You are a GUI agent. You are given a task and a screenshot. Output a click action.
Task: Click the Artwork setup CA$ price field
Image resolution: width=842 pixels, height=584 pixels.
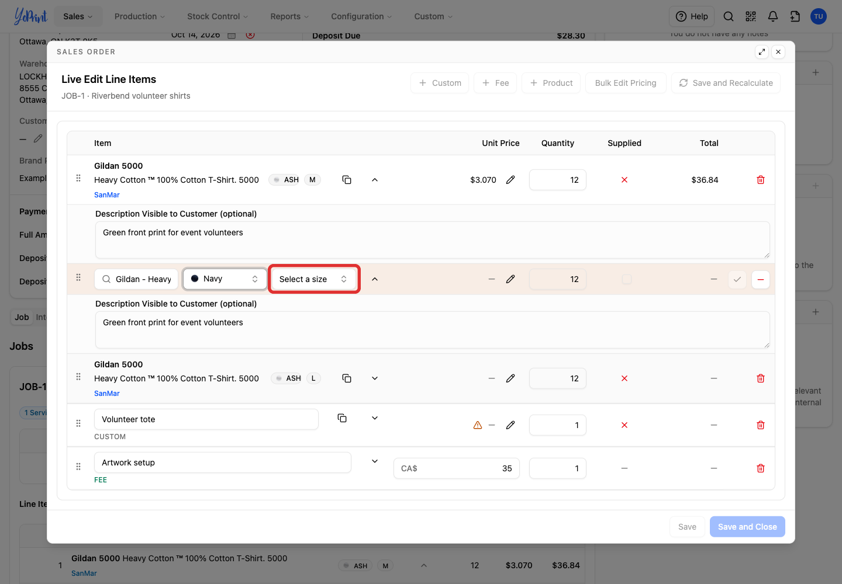pos(457,468)
